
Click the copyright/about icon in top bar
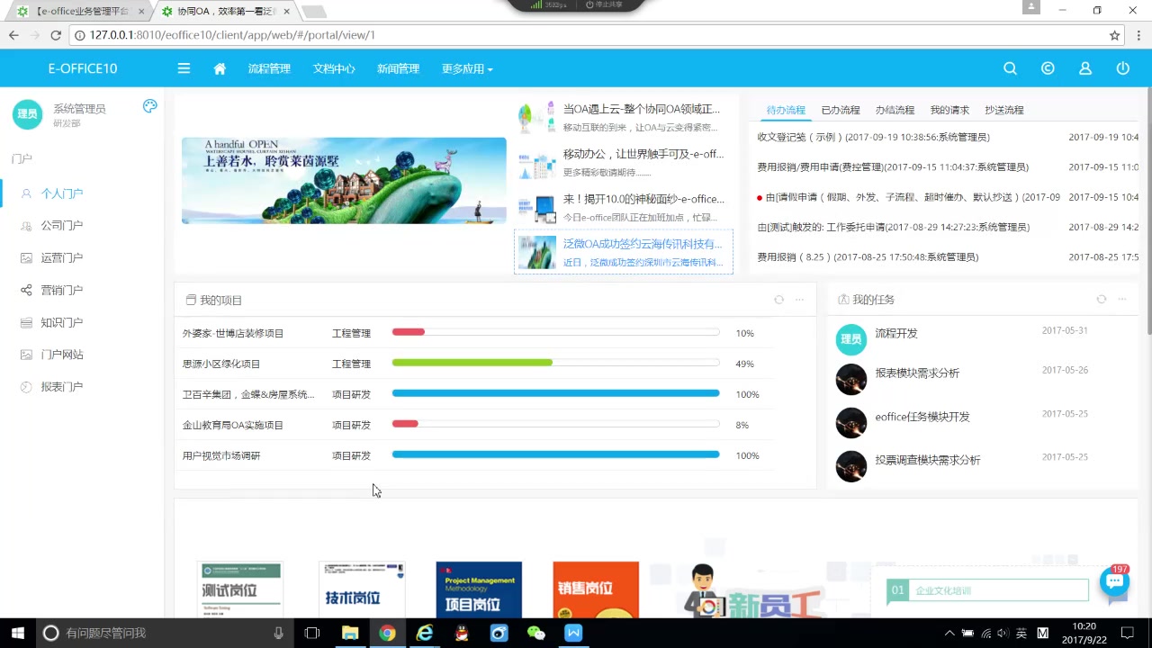point(1048,67)
